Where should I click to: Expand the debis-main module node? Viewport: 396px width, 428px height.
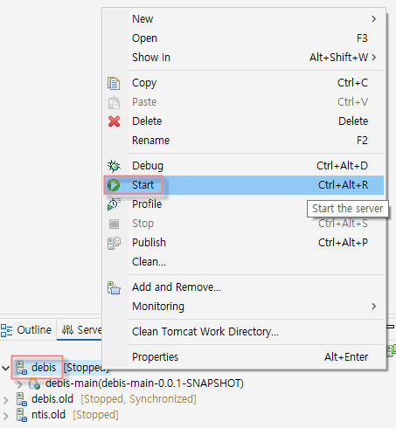(x=19, y=384)
